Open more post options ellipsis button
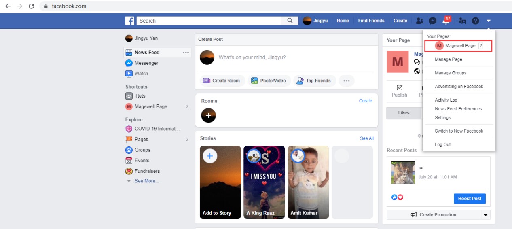512x229 pixels. click(346, 81)
